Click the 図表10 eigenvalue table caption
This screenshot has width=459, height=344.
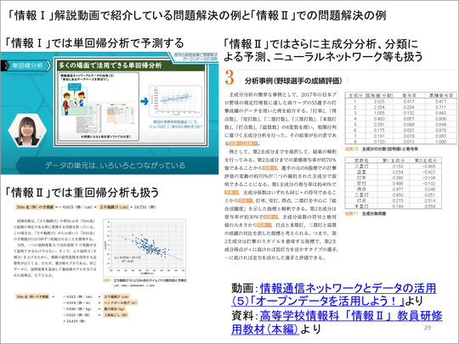[382, 149]
